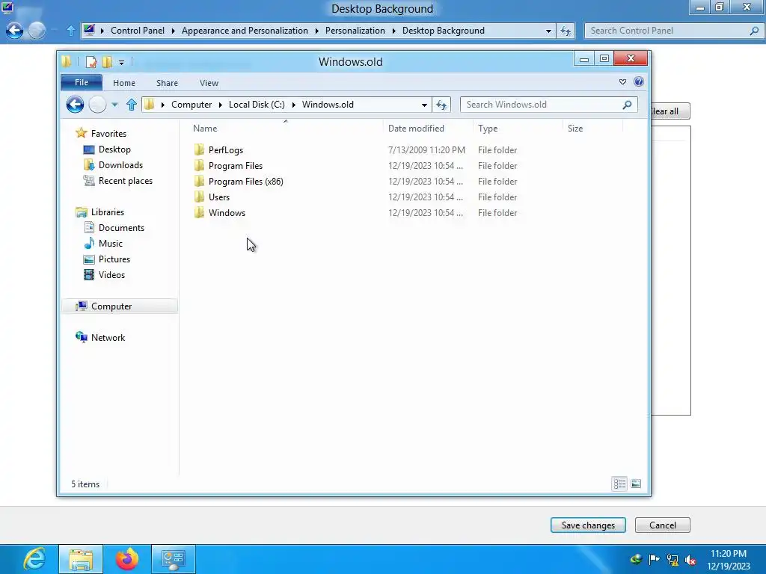This screenshot has width=766, height=574.
Task: Select the PerfLogs folder
Action: (225, 149)
